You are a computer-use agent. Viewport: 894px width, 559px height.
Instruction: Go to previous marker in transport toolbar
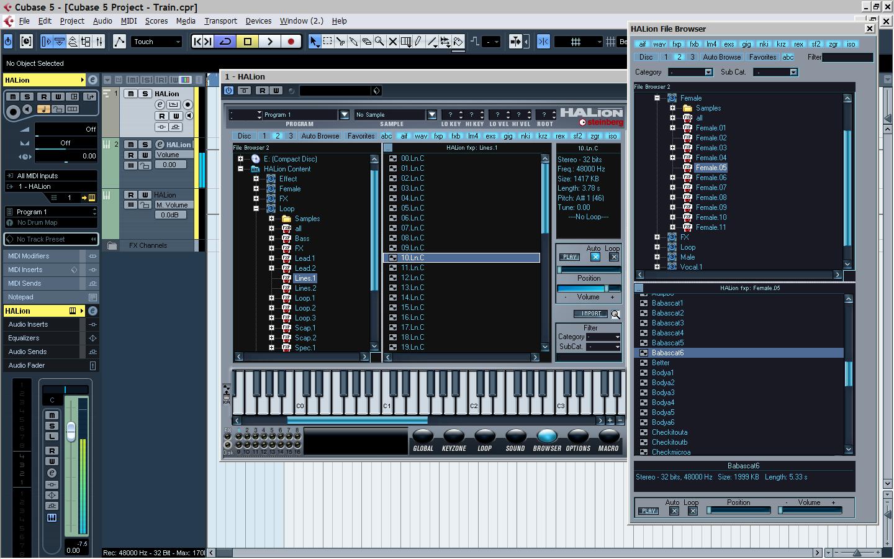tap(197, 42)
